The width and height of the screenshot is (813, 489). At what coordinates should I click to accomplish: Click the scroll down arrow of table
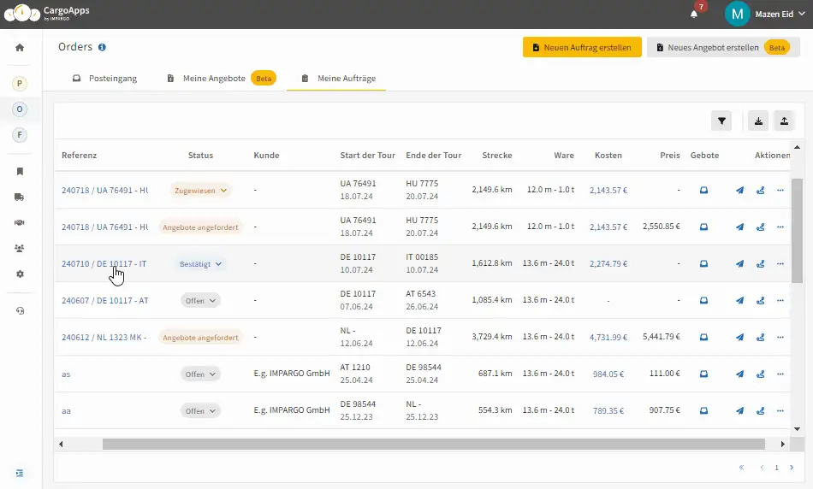point(797,429)
